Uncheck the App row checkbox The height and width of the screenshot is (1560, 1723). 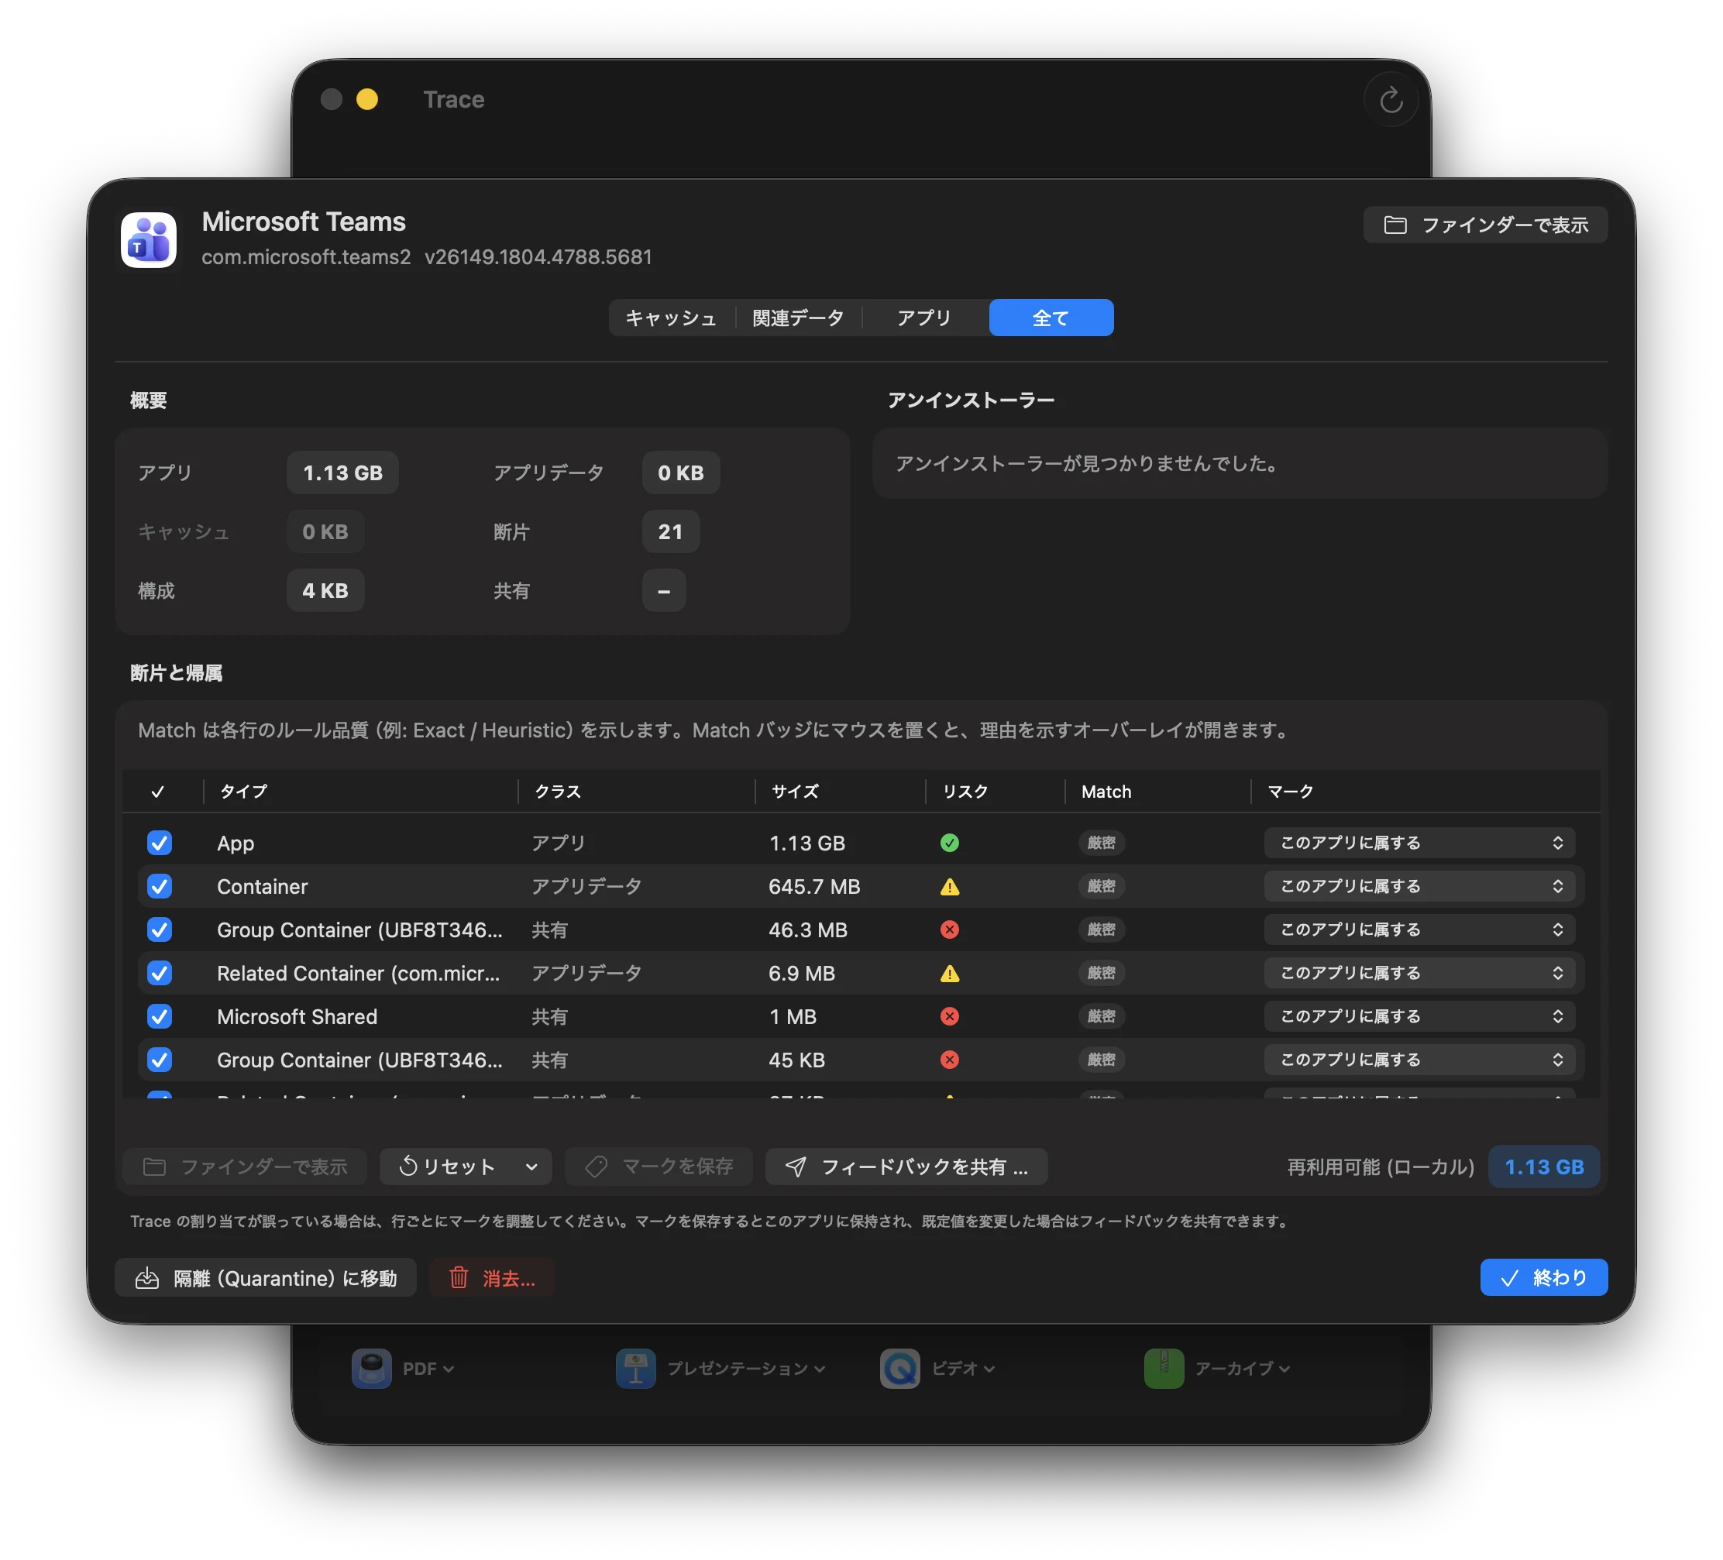pyautogui.click(x=160, y=844)
